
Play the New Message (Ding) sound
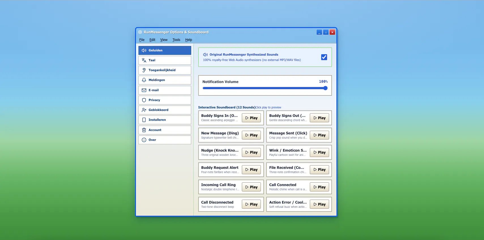pos(251,135)
